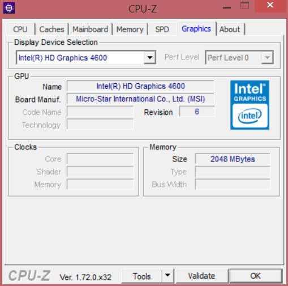Open the Caches tab

(x=51, y=29)
